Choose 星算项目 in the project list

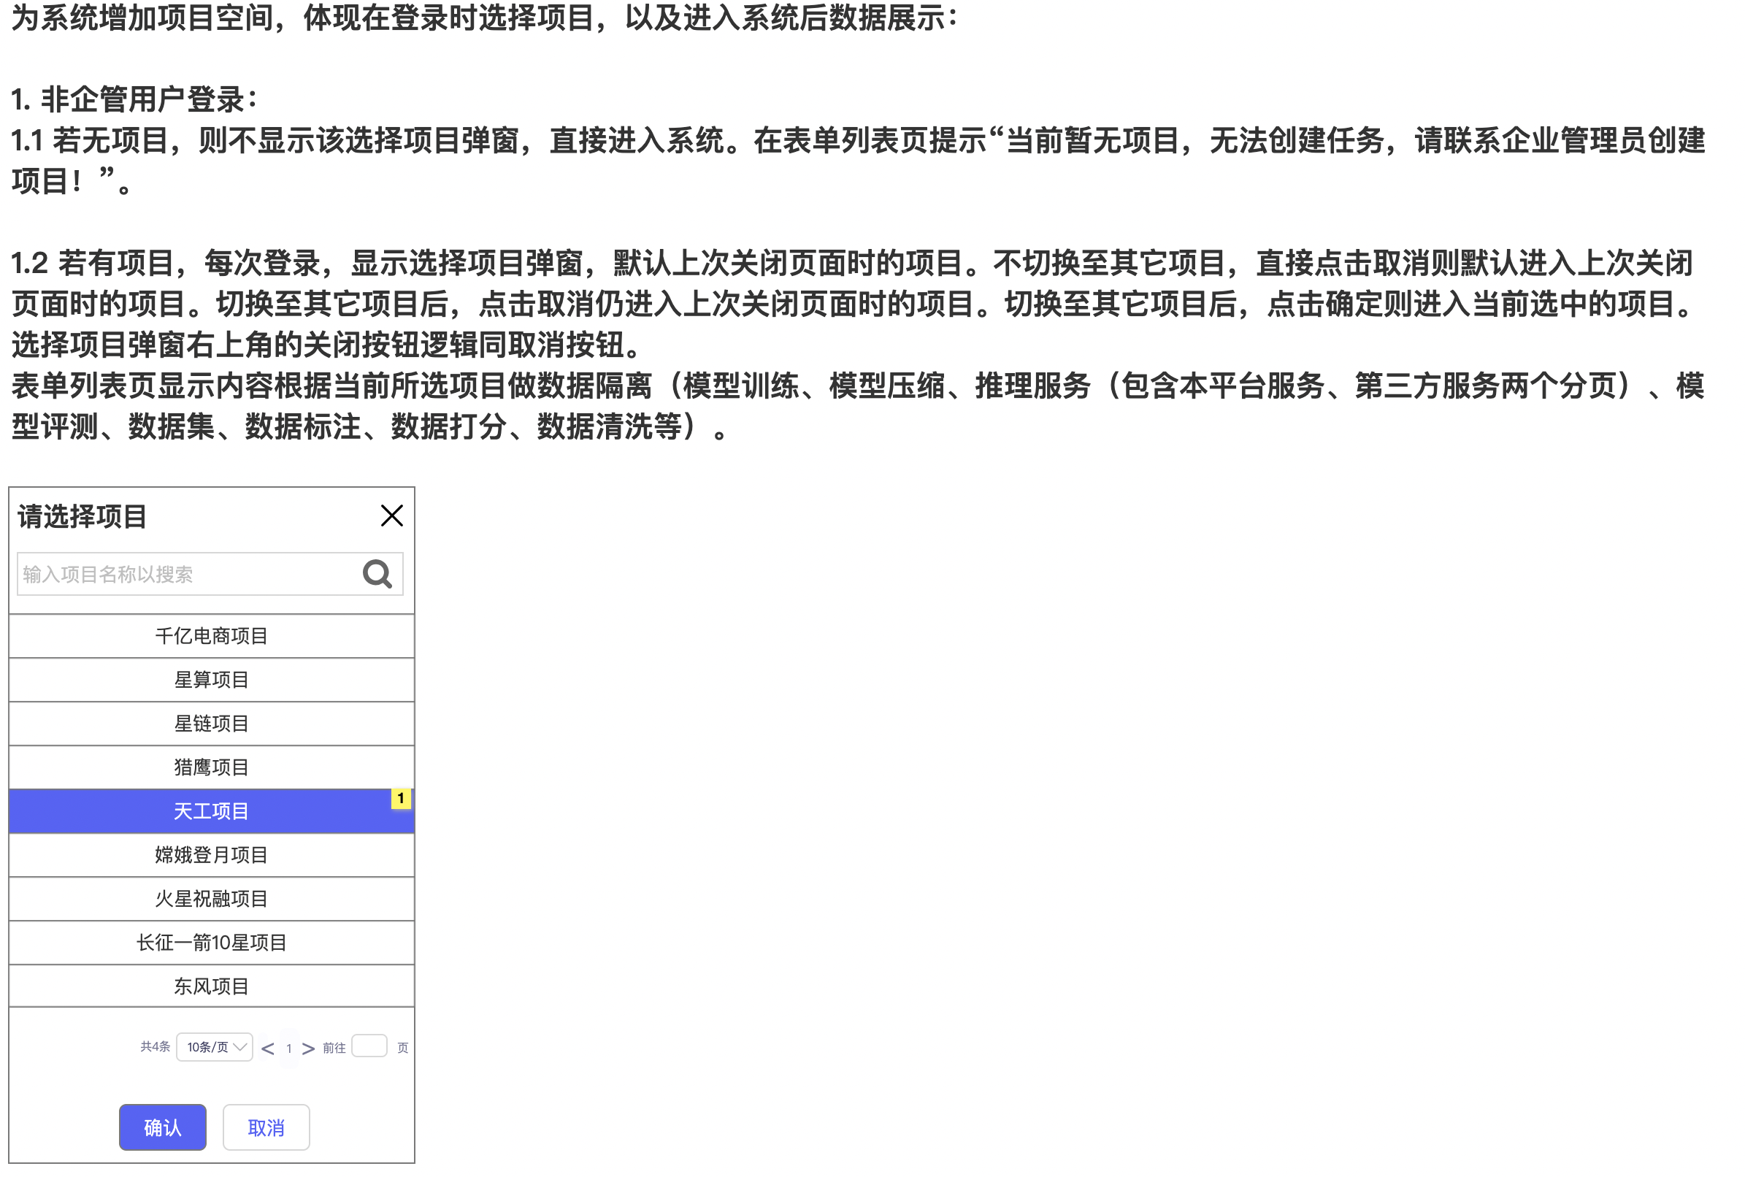click(212, 679)
